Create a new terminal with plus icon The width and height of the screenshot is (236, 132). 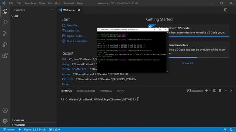point(206,91)
